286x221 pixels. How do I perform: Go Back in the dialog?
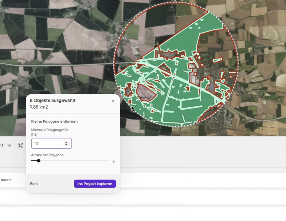click(x=34, y=184)
